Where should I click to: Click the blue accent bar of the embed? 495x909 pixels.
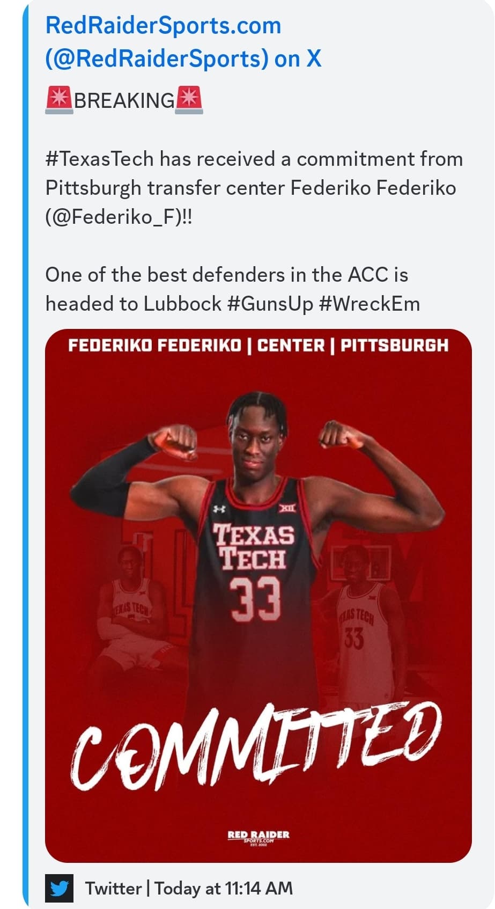[x=26, y=455]
